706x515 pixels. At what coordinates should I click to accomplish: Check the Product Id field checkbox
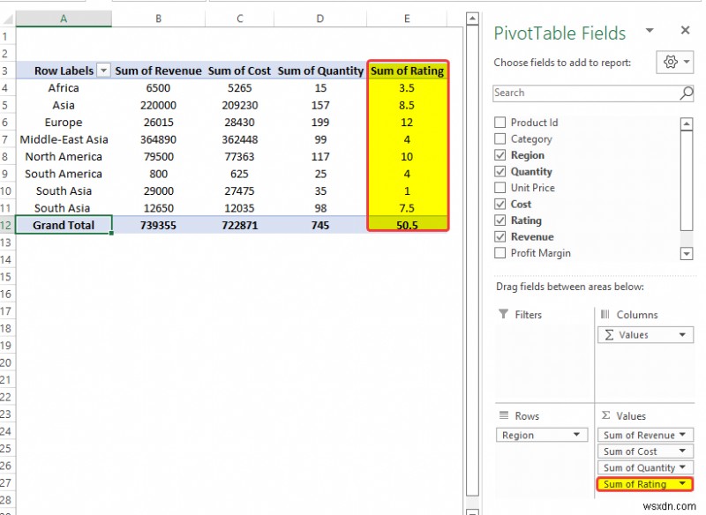[x=501, y=123]
